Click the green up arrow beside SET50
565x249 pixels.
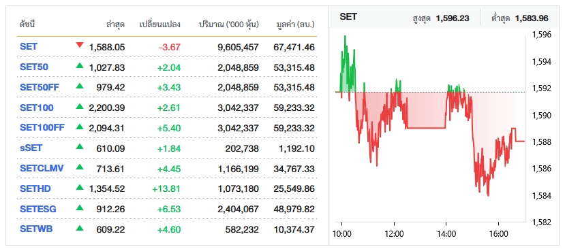point(80,65)
